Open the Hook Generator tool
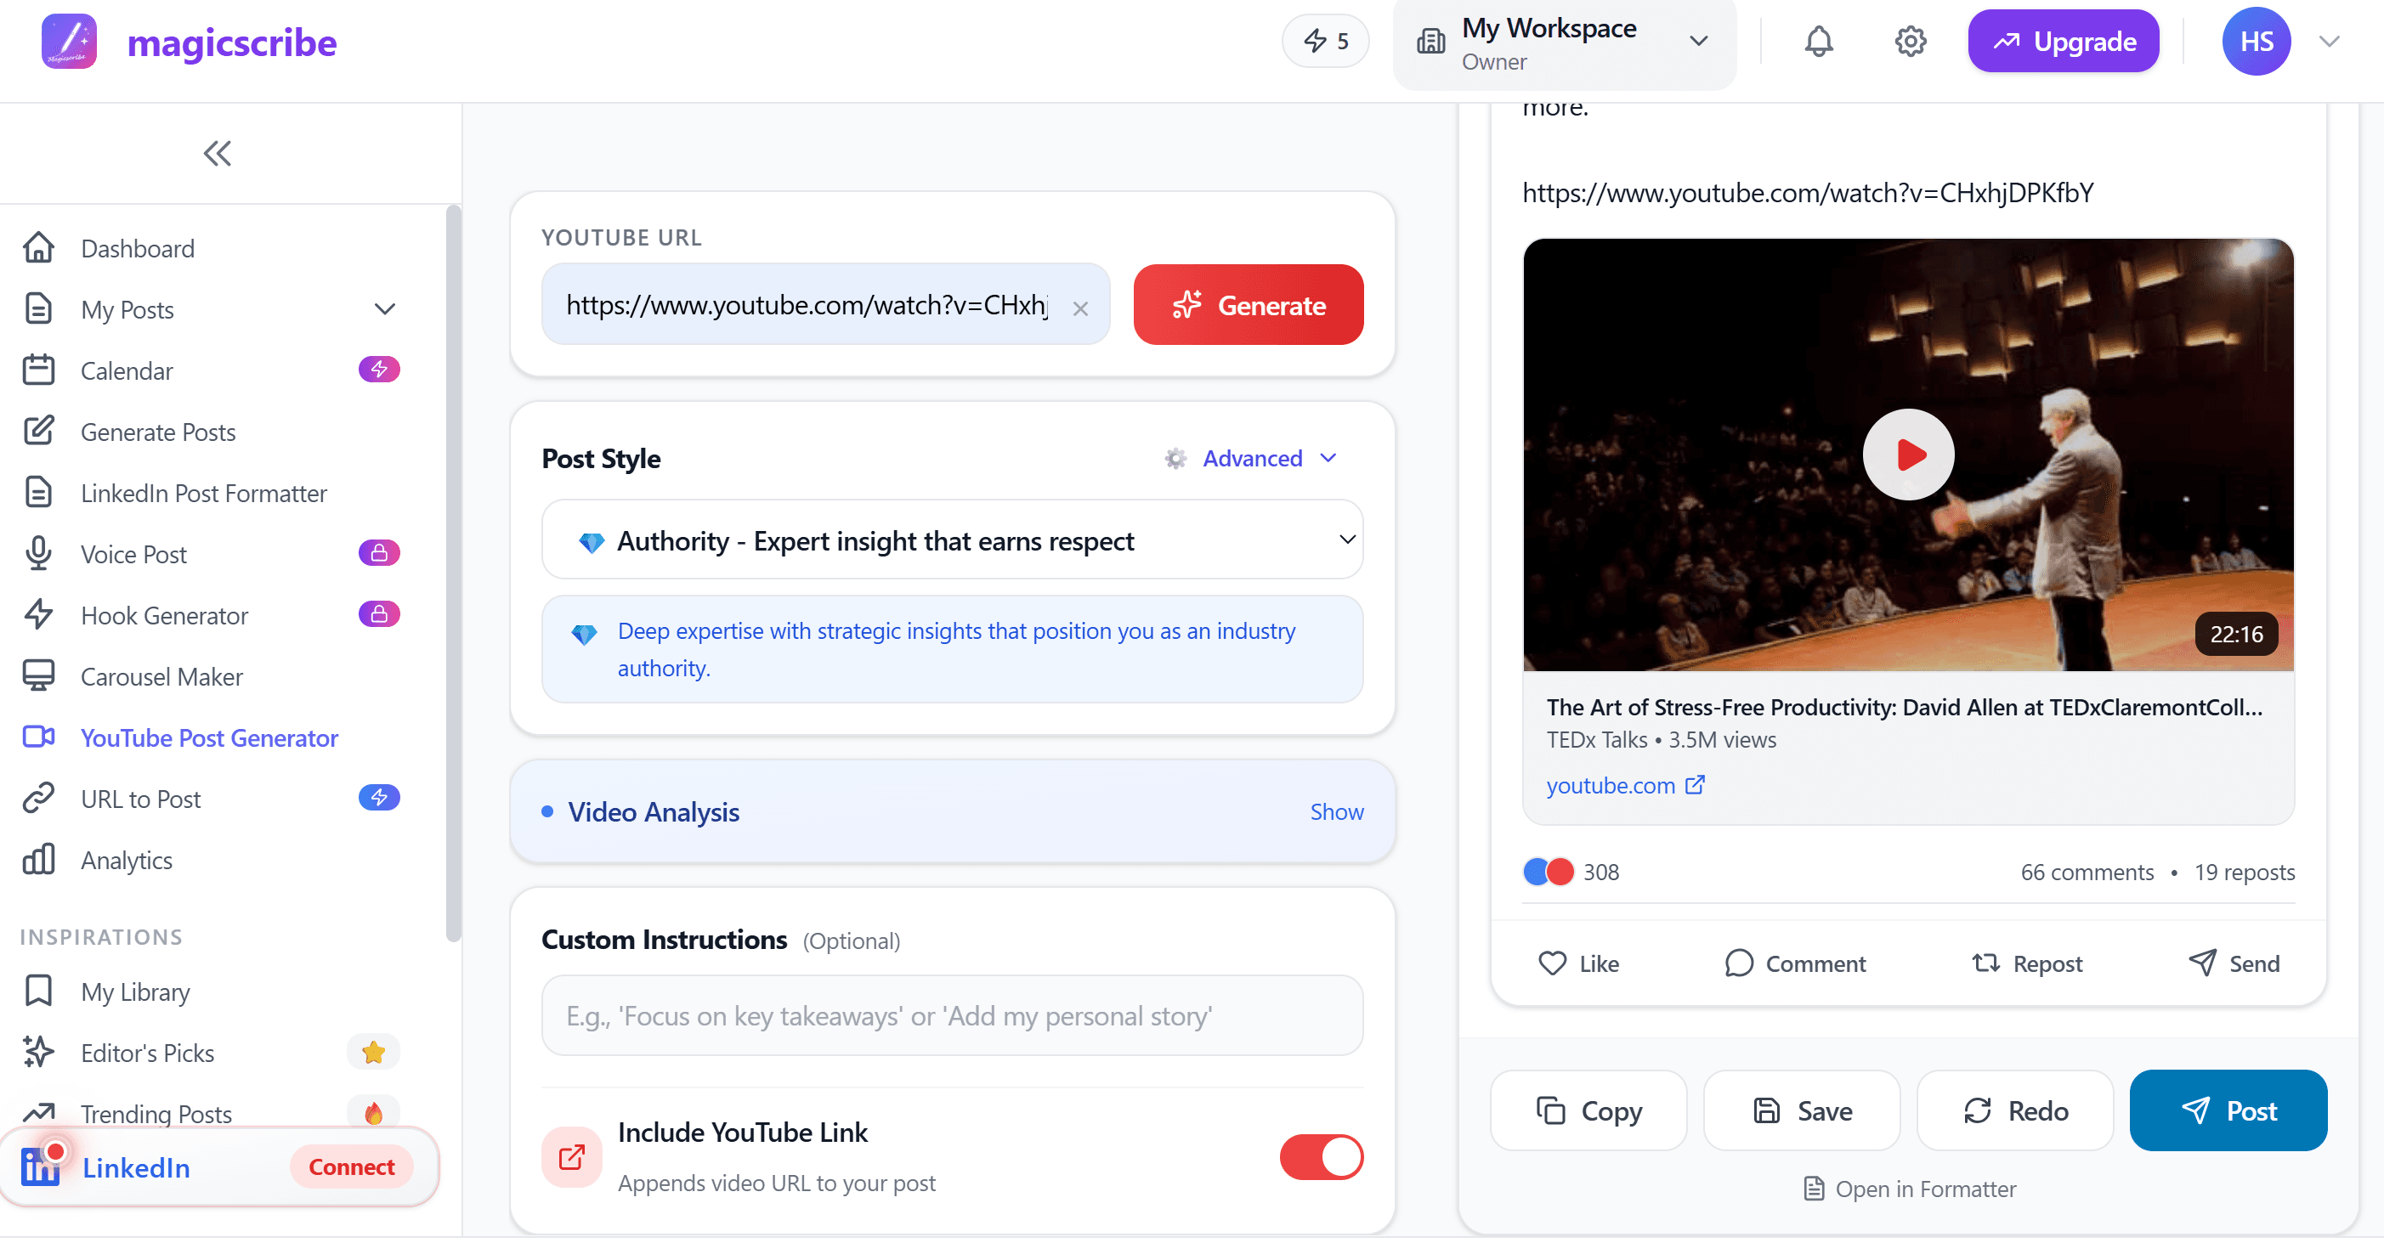Viewport: 2384px width, 1254px height. (x=164, y=614)
